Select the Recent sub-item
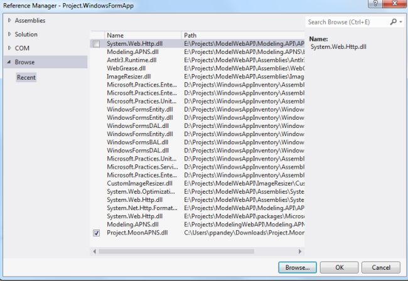Viewport: 408px width, 281px height. 26,77
